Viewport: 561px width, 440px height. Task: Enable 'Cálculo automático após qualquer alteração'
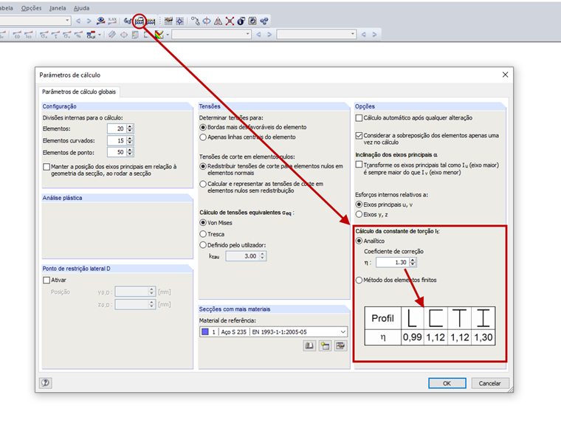(x=359, y=118)
